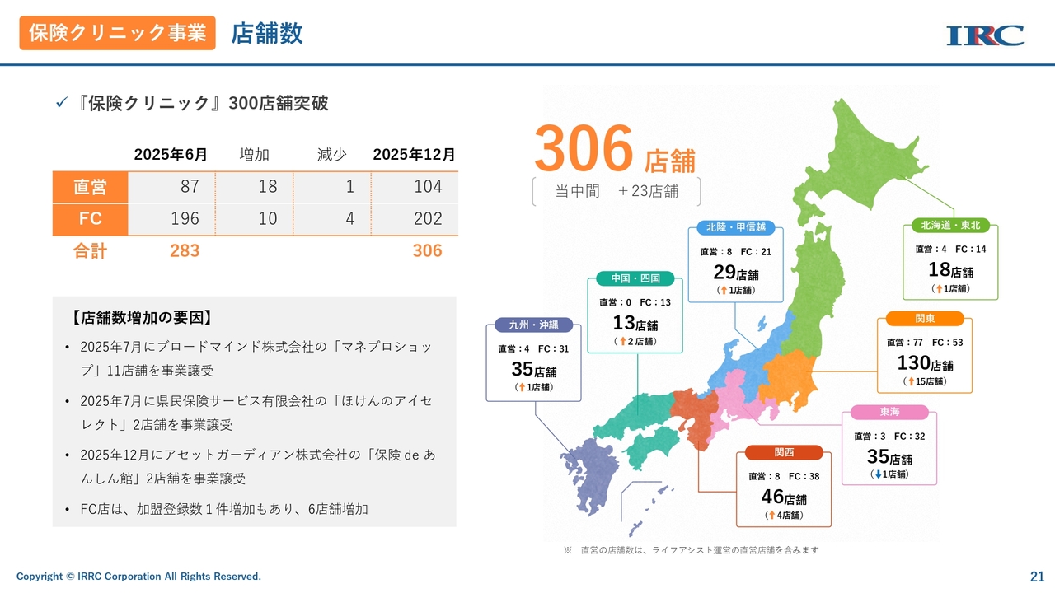Viewport: 1055px width, 593px height.
Task: Click the blue down arrow in 東海 box
Action: pyautogui.click(x=879, y=474)
